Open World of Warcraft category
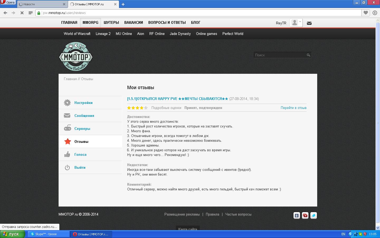 point(77,34)
